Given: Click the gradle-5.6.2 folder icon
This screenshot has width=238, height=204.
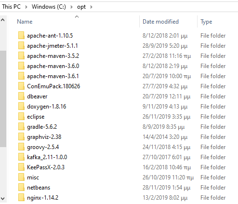Looking at the screenshot, I should point(21,126).
